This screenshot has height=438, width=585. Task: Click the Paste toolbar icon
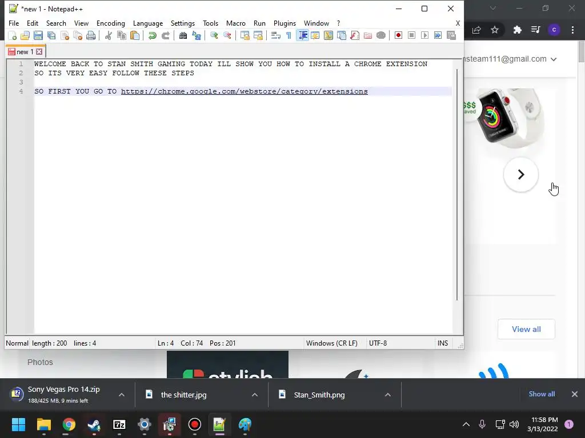pos(135,35)
